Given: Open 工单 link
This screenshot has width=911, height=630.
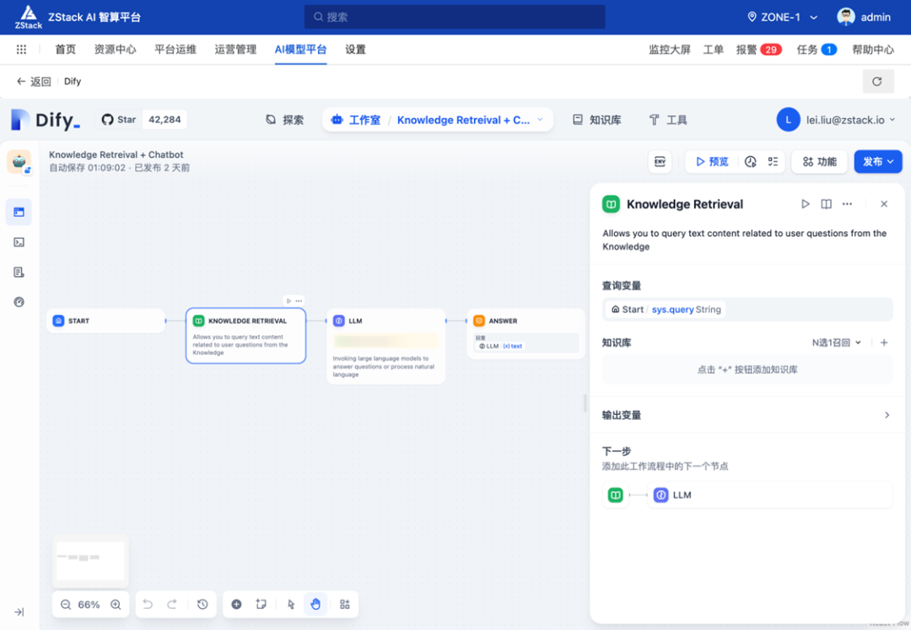Looking at the screenshot, I should [713, 50].
